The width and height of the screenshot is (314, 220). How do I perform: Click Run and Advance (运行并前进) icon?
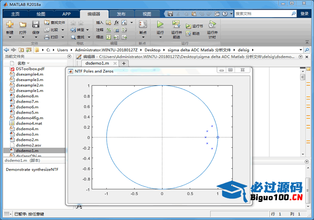point(176,24)
